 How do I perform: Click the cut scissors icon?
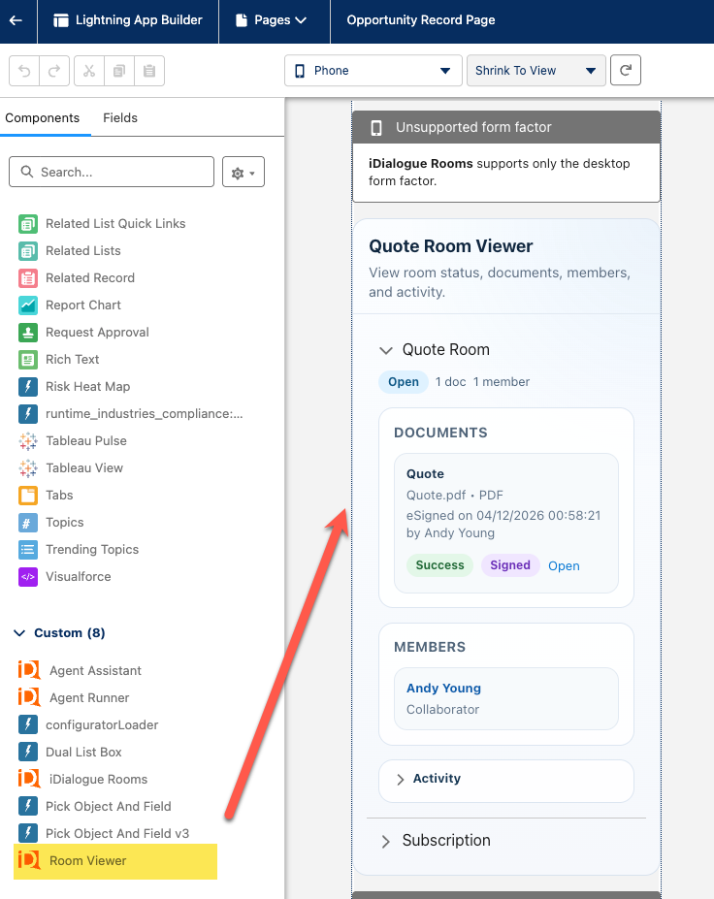click(89, 71)
